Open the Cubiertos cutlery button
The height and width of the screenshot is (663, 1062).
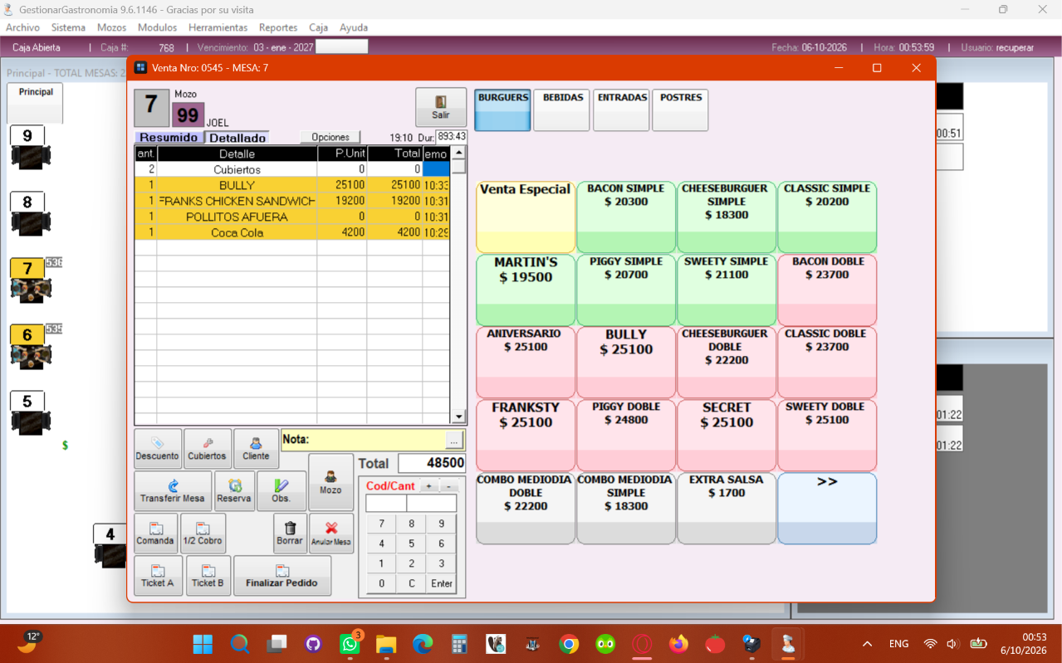click(x=208, y=449)
